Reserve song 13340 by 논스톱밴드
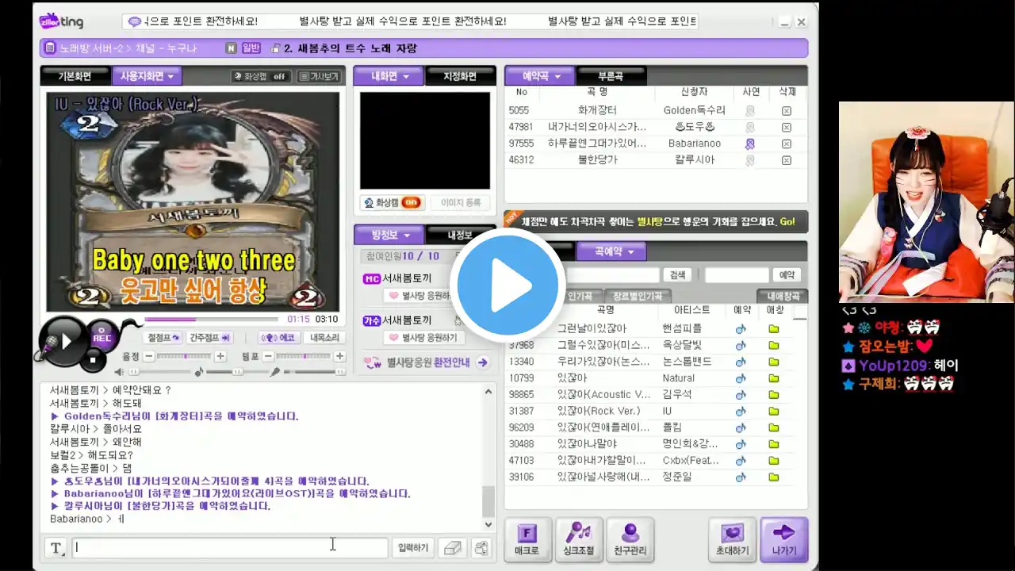The image size is (1015, 571). point(741,362)
